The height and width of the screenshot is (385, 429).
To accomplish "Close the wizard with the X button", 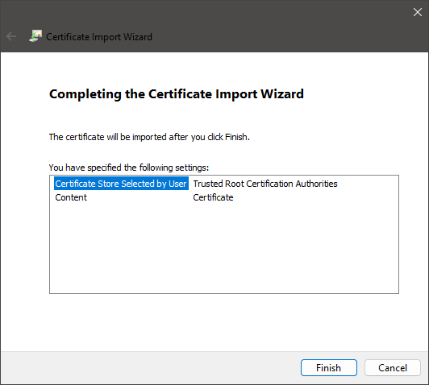I will 417,12.
